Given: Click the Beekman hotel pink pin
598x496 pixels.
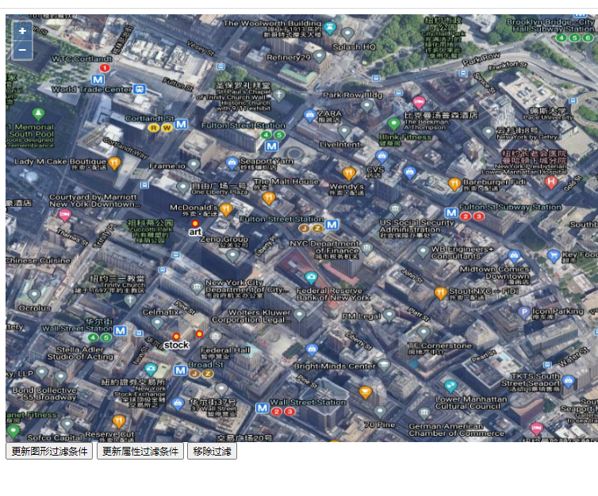Looking at the screenshot, I should click(419, 103).
